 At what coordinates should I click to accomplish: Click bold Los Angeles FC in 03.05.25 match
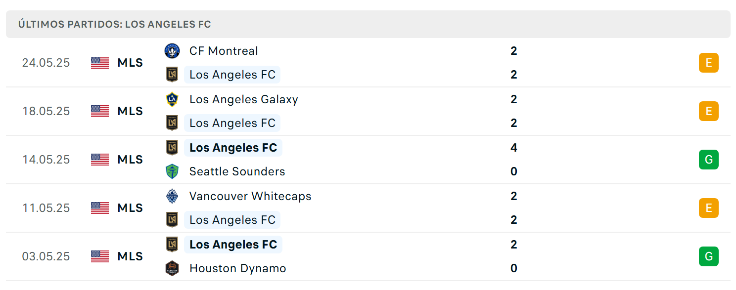[x=233, y=245]
